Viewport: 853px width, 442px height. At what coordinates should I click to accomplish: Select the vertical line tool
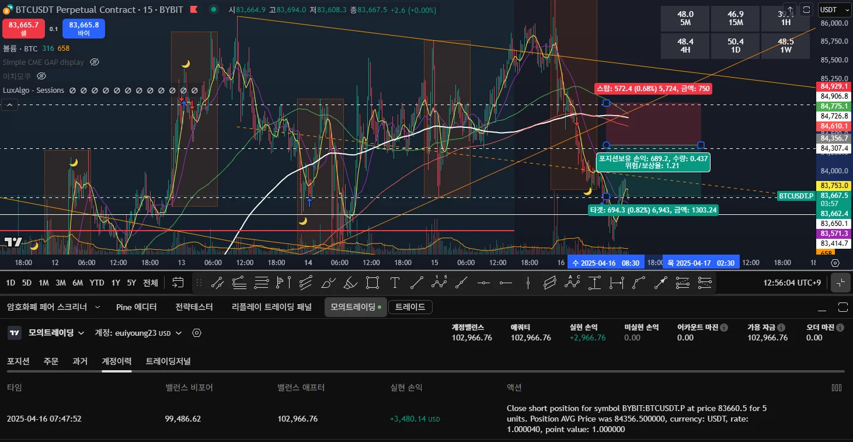coord(528,283)
